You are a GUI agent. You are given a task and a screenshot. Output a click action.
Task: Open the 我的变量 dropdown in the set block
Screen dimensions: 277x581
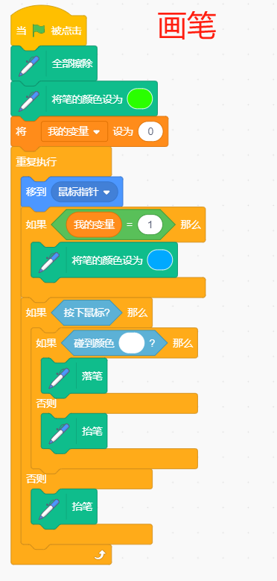point(74,131)
